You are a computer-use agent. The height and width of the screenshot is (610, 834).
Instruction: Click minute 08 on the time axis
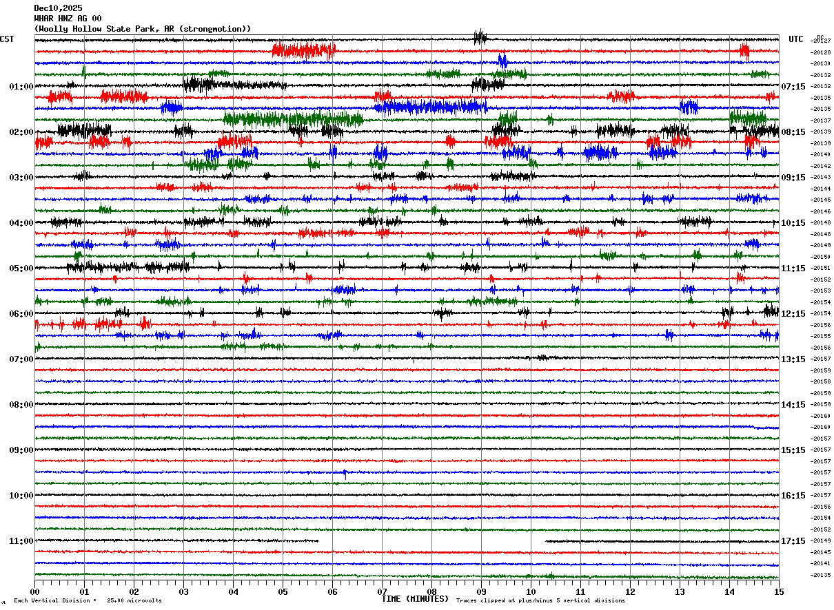pyautogui.click(x=431, y=591)
